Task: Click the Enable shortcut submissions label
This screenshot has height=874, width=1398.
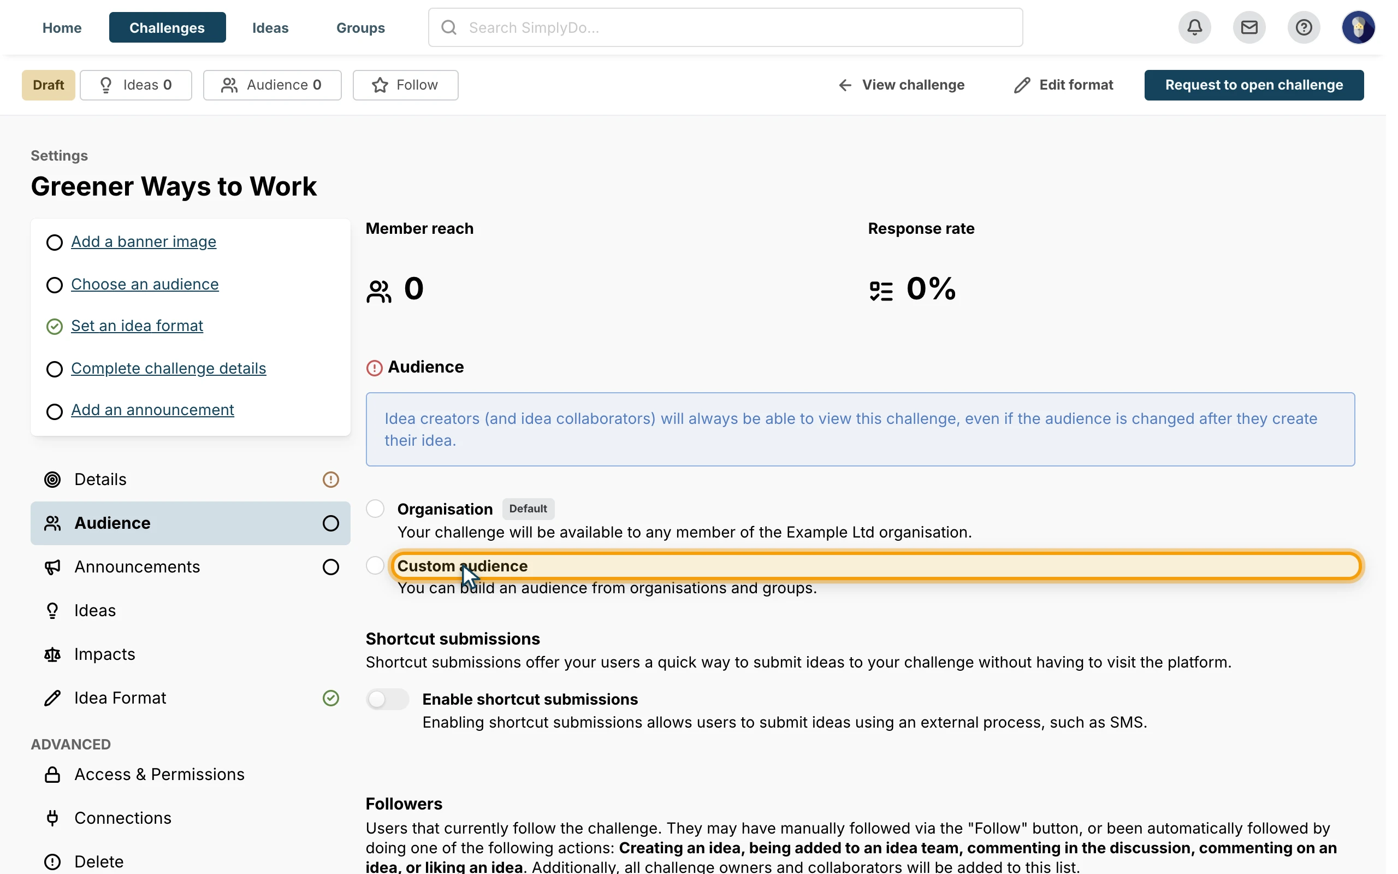Action: (530, 699)
